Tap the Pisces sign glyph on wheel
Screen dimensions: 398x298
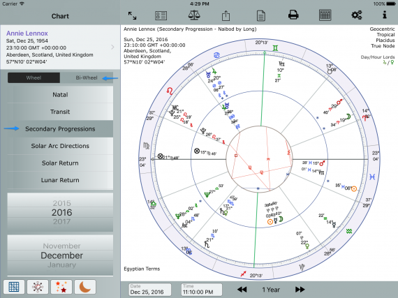coord(372,177)
